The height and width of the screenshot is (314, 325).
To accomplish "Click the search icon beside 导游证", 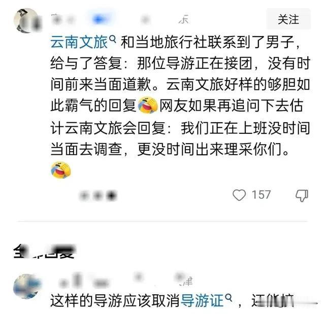I will tap(228, 297).
